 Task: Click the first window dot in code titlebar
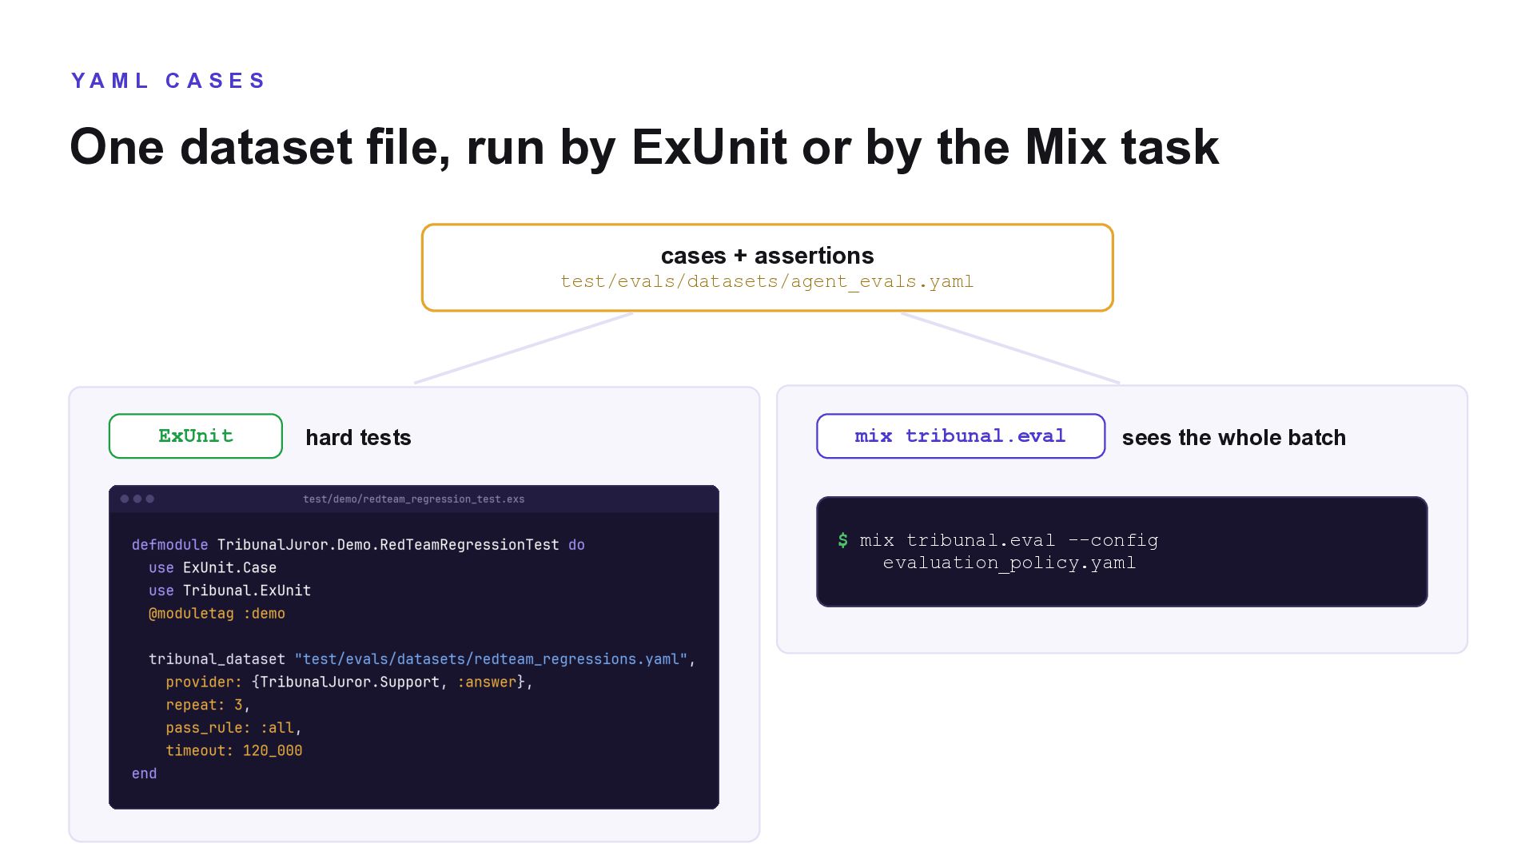(x=125, y=499)
